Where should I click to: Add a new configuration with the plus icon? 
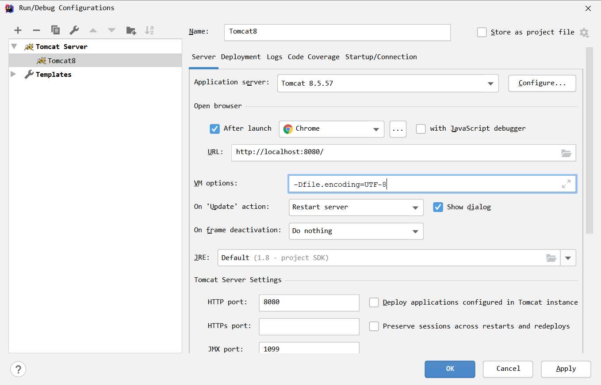point(18,30)
